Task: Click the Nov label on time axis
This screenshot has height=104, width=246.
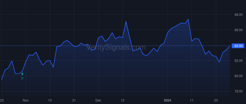Action: 26,100
